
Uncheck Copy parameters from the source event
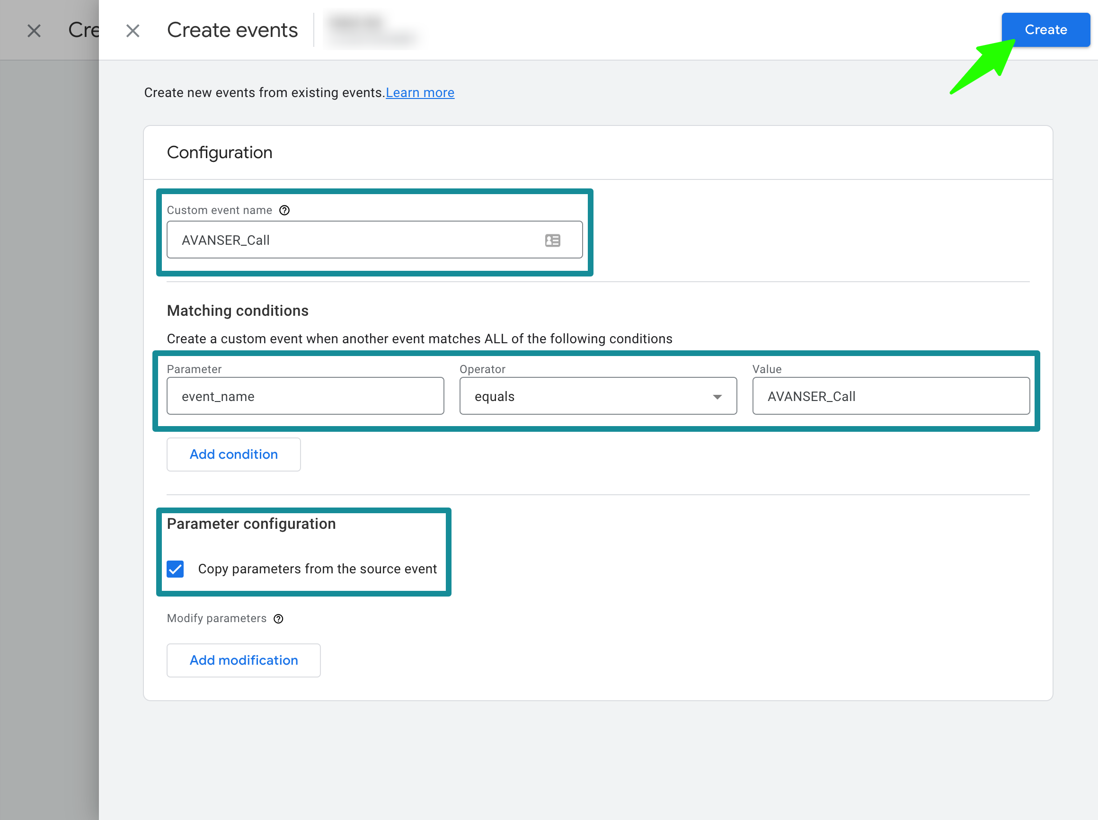(x=175, y=569)
